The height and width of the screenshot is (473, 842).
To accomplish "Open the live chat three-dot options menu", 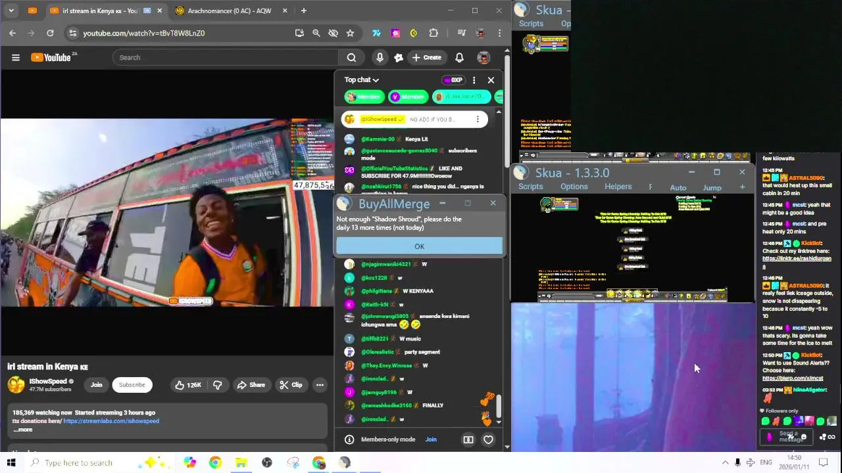I will click(x=474, y=80).
